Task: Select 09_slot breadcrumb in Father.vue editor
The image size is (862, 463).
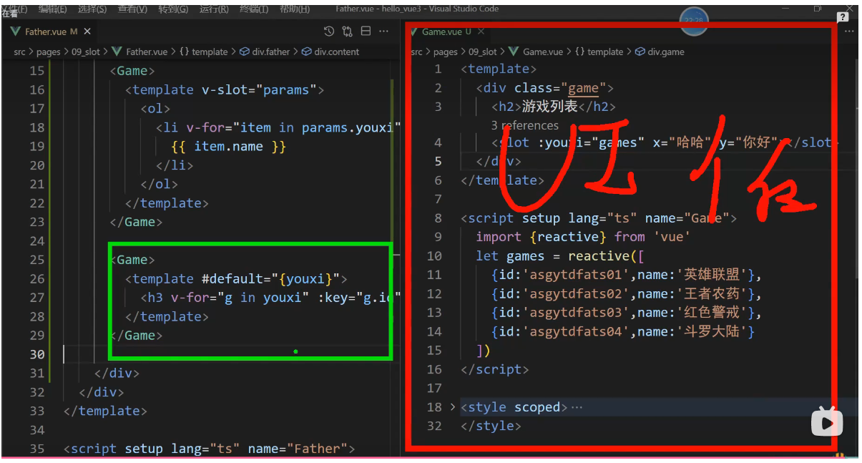Action: click(84, 52)
